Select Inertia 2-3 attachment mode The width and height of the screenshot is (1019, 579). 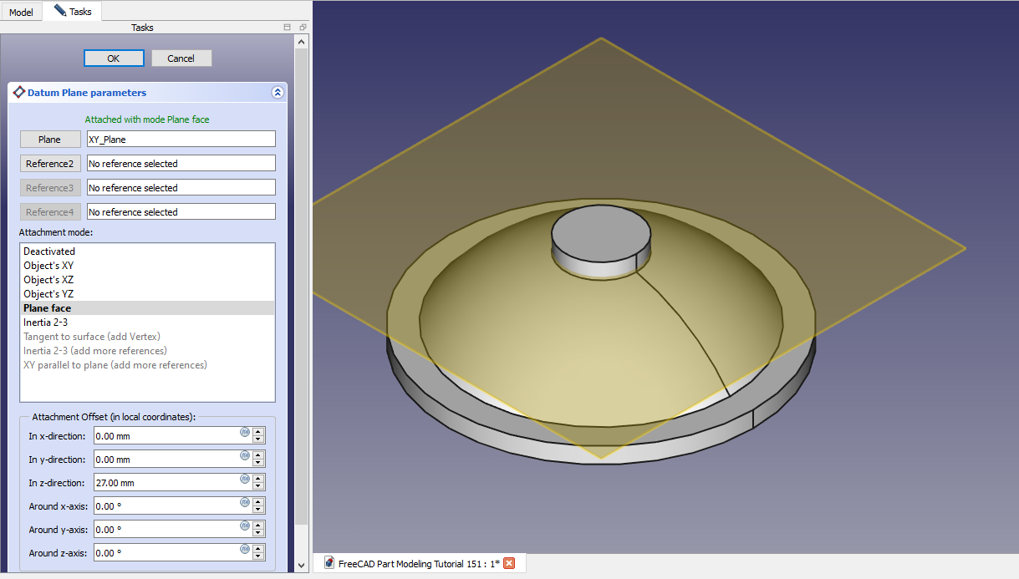(46, 323)
